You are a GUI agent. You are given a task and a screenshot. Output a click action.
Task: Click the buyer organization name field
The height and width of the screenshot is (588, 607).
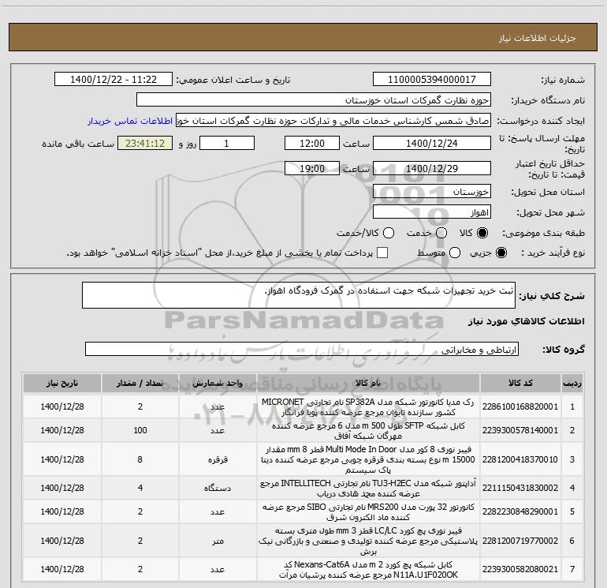[314, 99]
